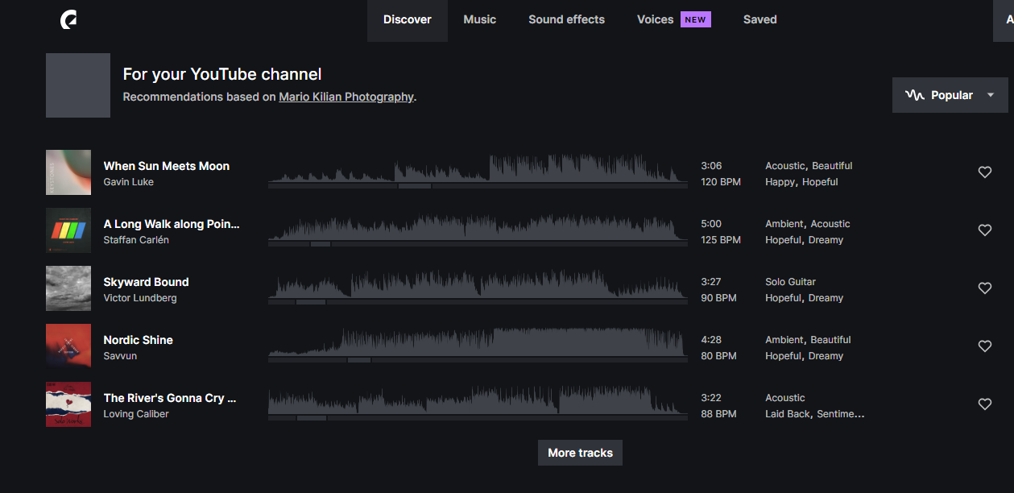Click the YouTube channel avatar placeholder

78,85
